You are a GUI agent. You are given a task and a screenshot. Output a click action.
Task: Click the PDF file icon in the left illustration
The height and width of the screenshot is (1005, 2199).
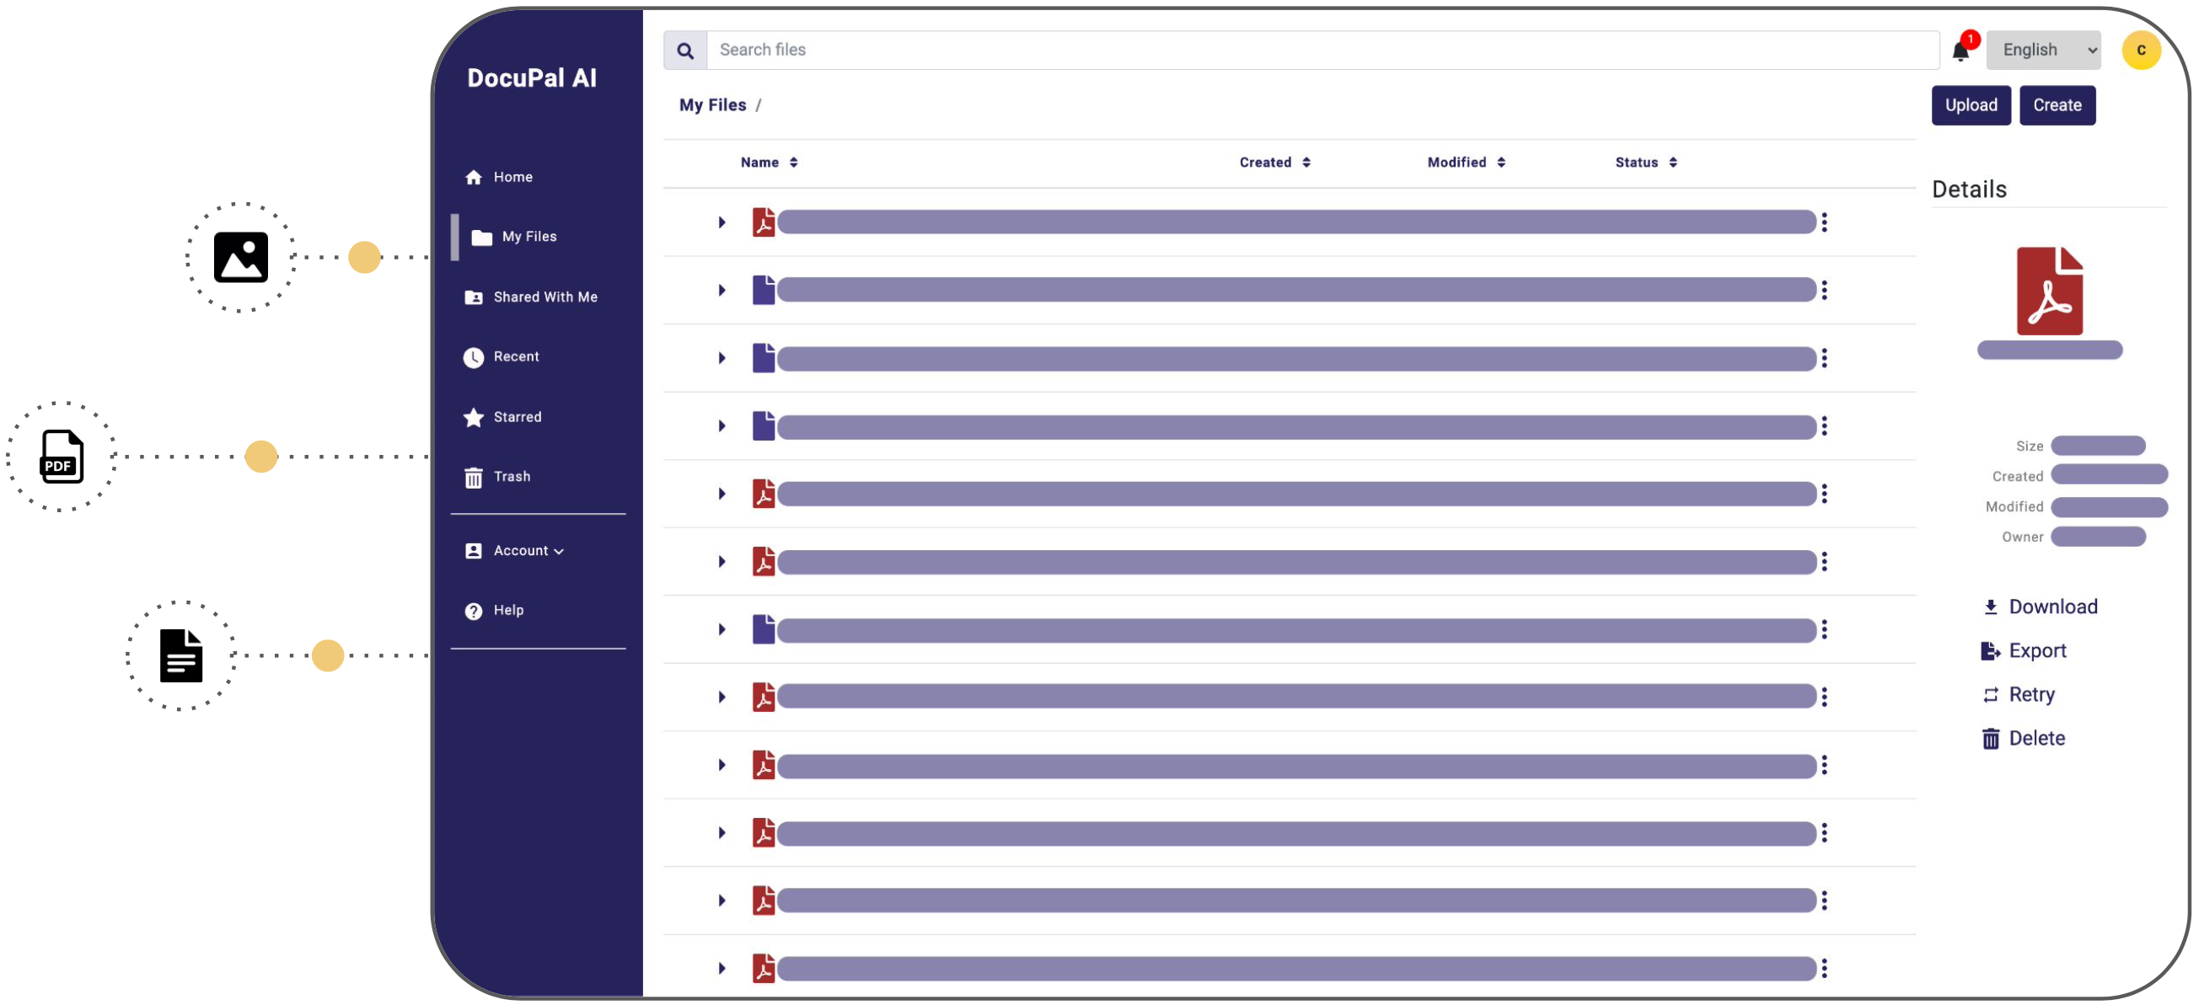click(62, 457)
